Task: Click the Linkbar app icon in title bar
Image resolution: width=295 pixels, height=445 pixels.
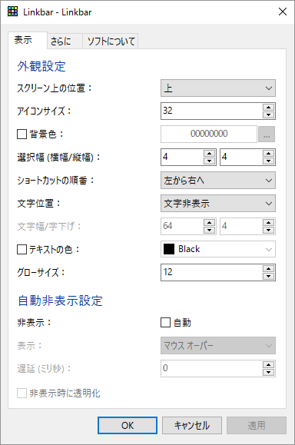Action: coord(13,12)
